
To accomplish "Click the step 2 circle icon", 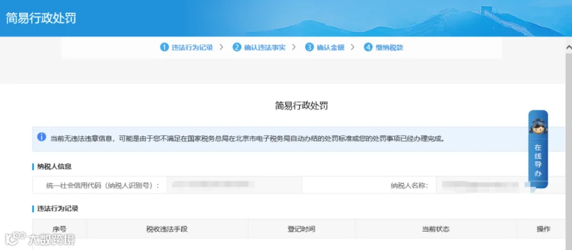I will tap(237, 48).
